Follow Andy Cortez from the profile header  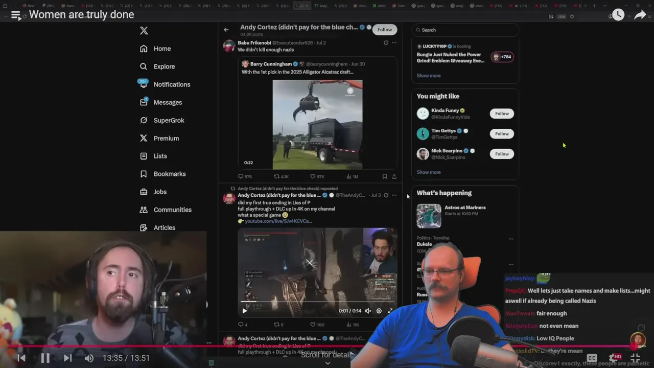tap(385, 30)
